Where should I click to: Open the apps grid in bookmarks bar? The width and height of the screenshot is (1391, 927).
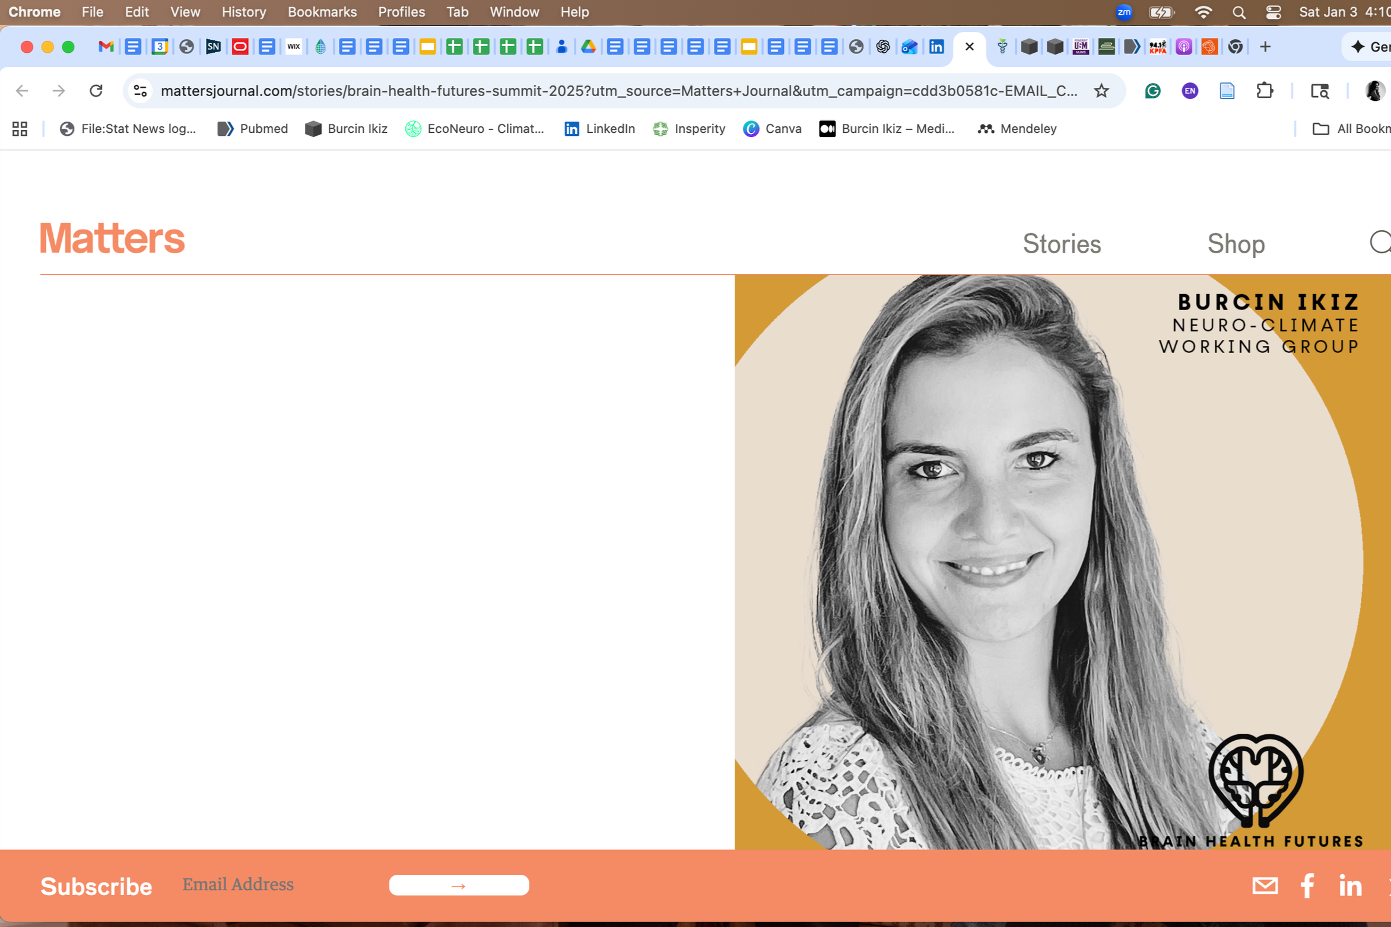tap(20, 129)
